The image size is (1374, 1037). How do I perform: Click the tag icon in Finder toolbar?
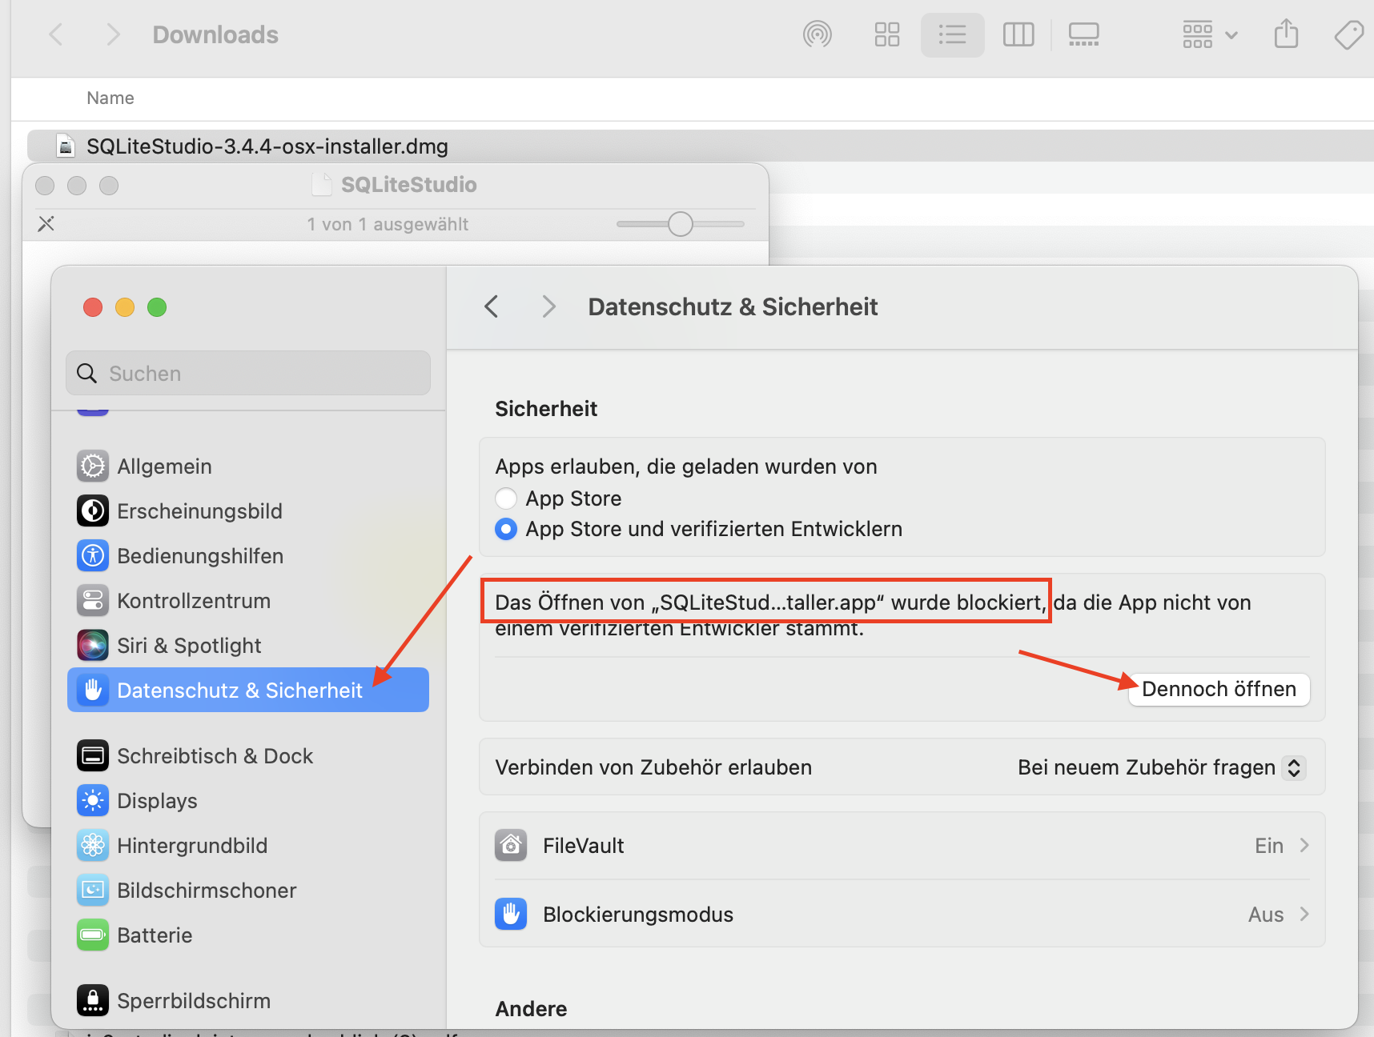point(1348,34)
